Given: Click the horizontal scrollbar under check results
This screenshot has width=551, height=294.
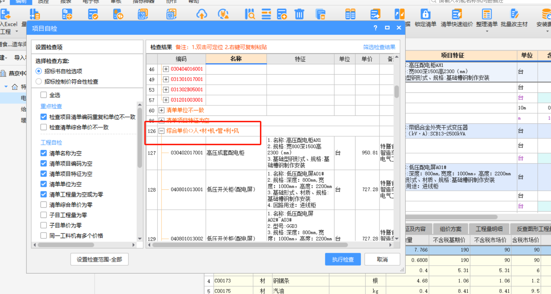Looking at the screenshot, I should point(250,245).
